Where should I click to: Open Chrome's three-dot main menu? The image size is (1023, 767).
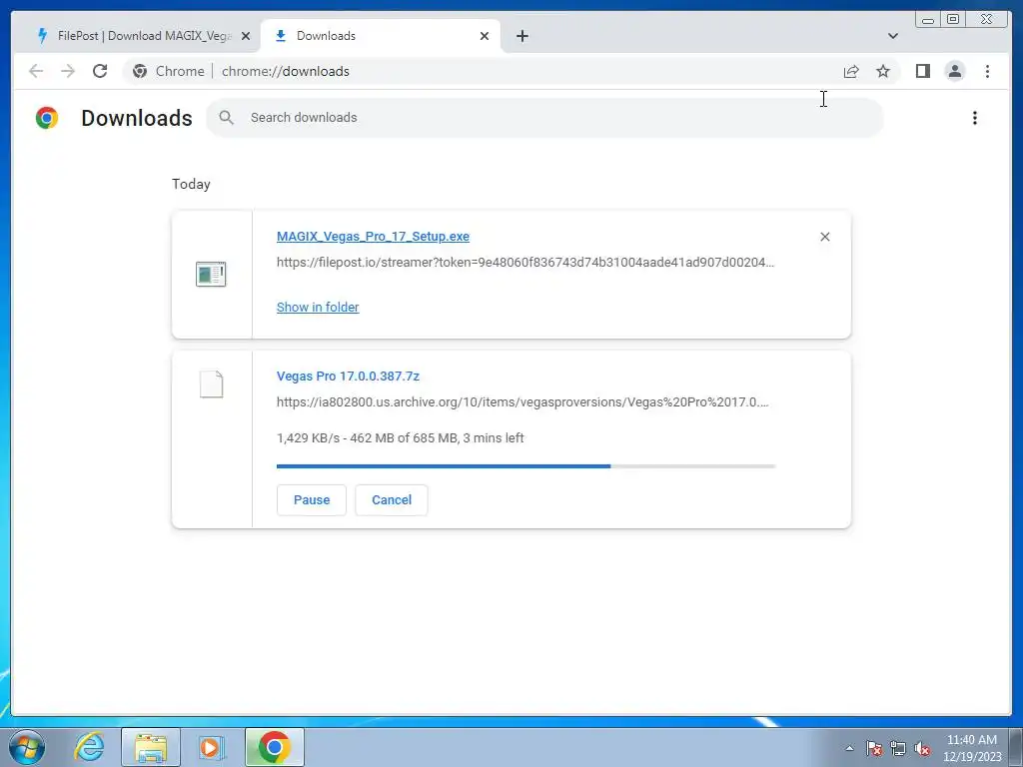[987, 71]
